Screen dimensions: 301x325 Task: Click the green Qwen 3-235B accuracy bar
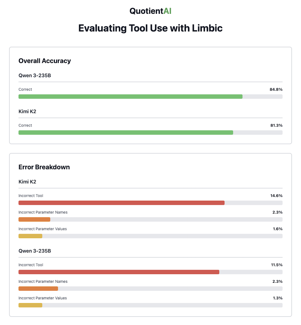pyautogui.click(x=130, y=97)
